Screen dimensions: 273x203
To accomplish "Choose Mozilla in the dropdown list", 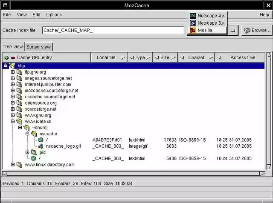I will 207,30.
